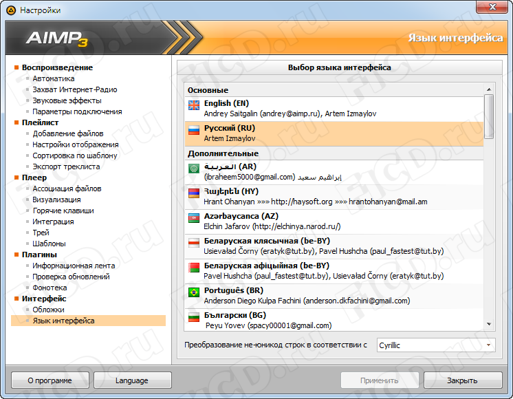The width and height of the screenshot is (513, 399).
Task: Open the Интерфейс settings section
Action: click(x=44, y=299)
